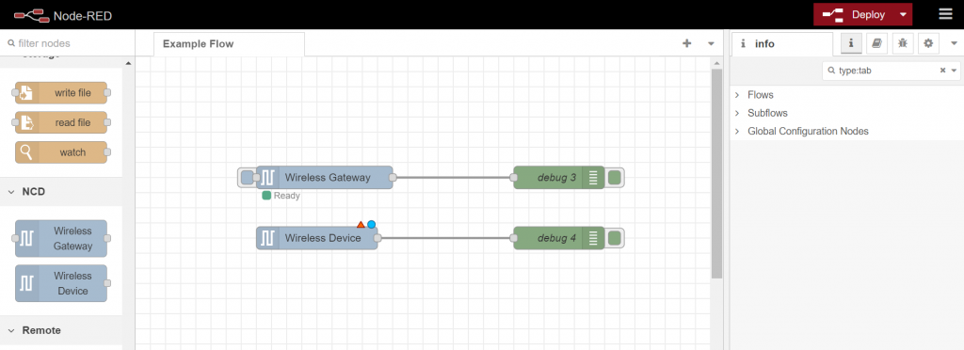The image size is (964, 350).
Task: Toggle the debug 3 node output button
Action: tap(614, 178)
